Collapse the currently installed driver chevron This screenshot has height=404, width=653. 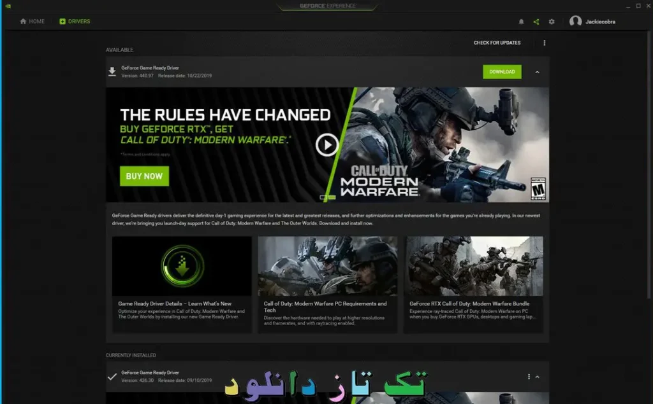pyautogui.click(x=537, y=377)
